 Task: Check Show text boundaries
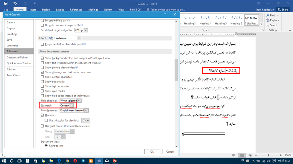click(41, 86)
